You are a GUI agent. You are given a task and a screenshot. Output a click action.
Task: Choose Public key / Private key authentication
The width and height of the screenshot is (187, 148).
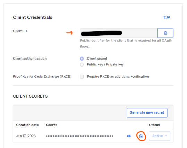coord(82,65)
